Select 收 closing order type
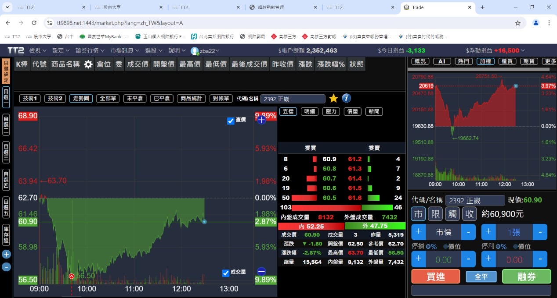This screenshot has height=298, width=557. point(470,214)
